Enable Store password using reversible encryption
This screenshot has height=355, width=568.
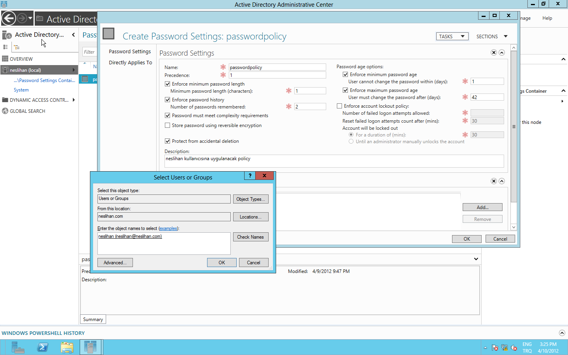pos(168,125)
